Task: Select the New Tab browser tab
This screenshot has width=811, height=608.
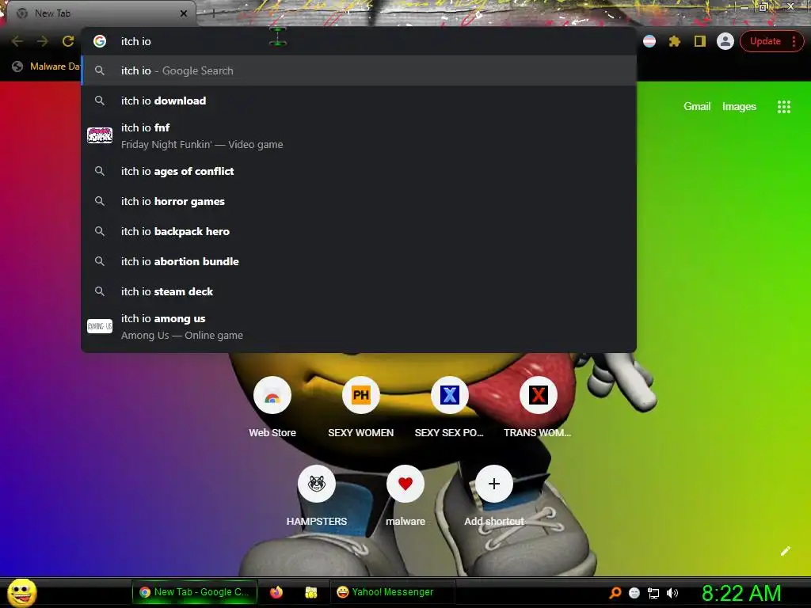Action: 101,13
